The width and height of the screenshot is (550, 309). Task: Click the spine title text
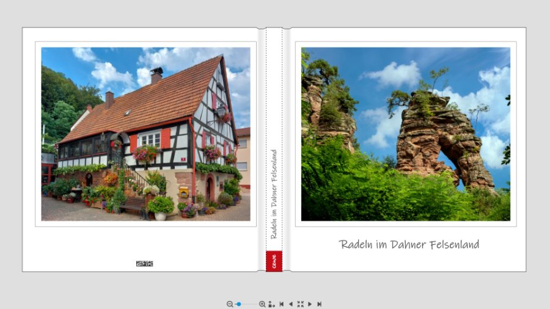(274, 194)
